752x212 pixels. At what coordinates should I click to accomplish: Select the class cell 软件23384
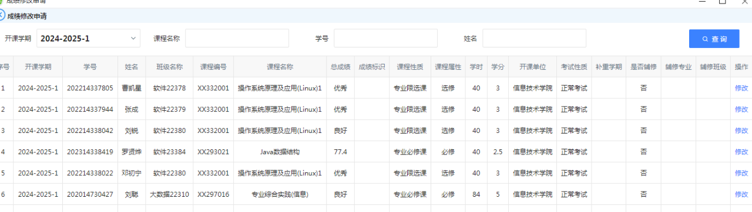tap(169, 152)
